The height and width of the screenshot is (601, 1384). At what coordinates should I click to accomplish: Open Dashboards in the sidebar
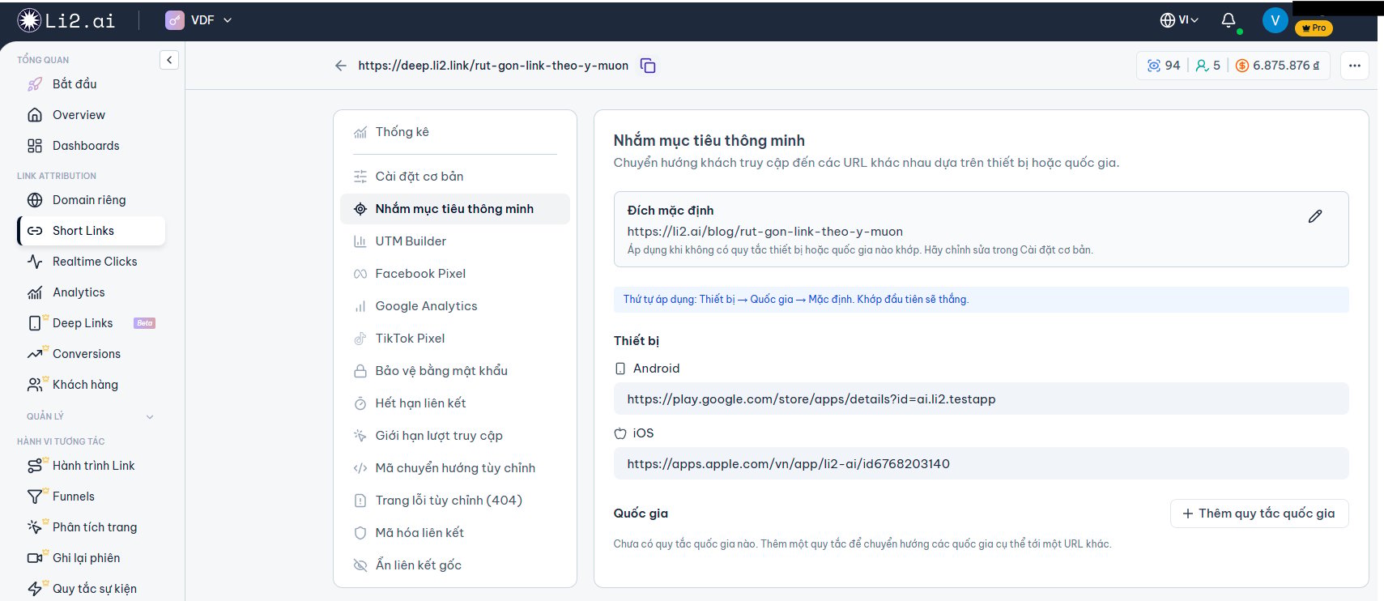point(91,146)
